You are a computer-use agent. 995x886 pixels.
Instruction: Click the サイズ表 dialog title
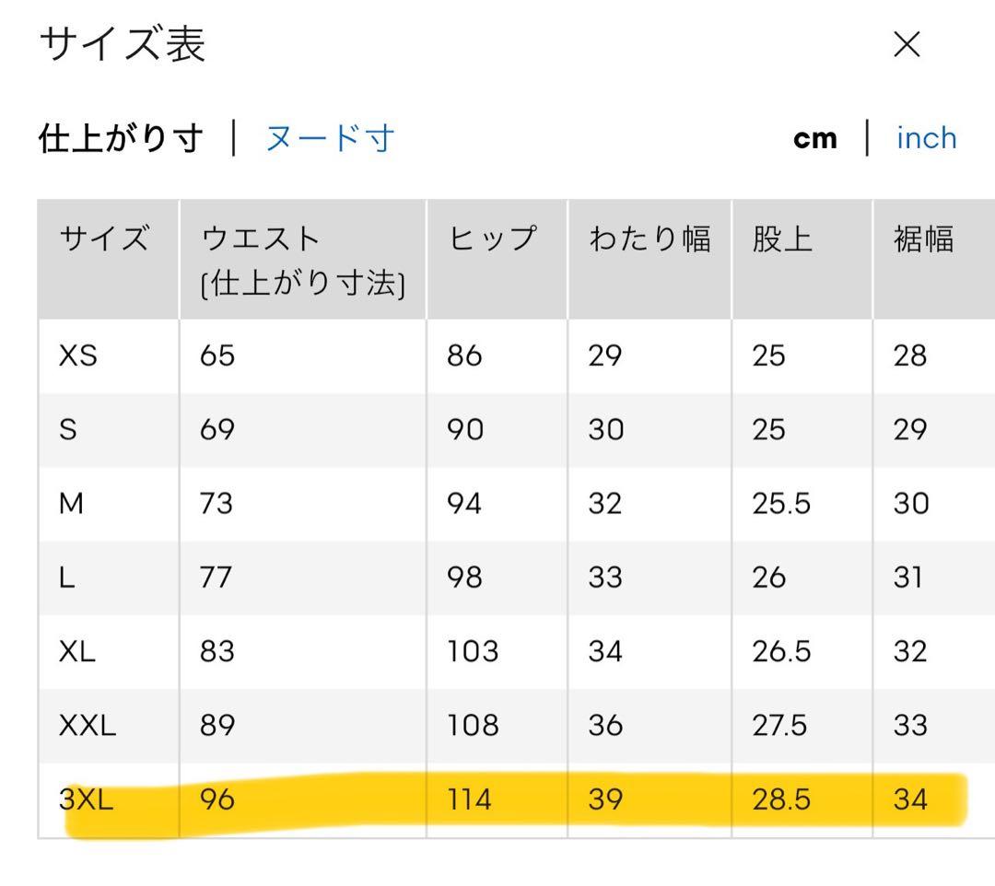coord(123,44)
